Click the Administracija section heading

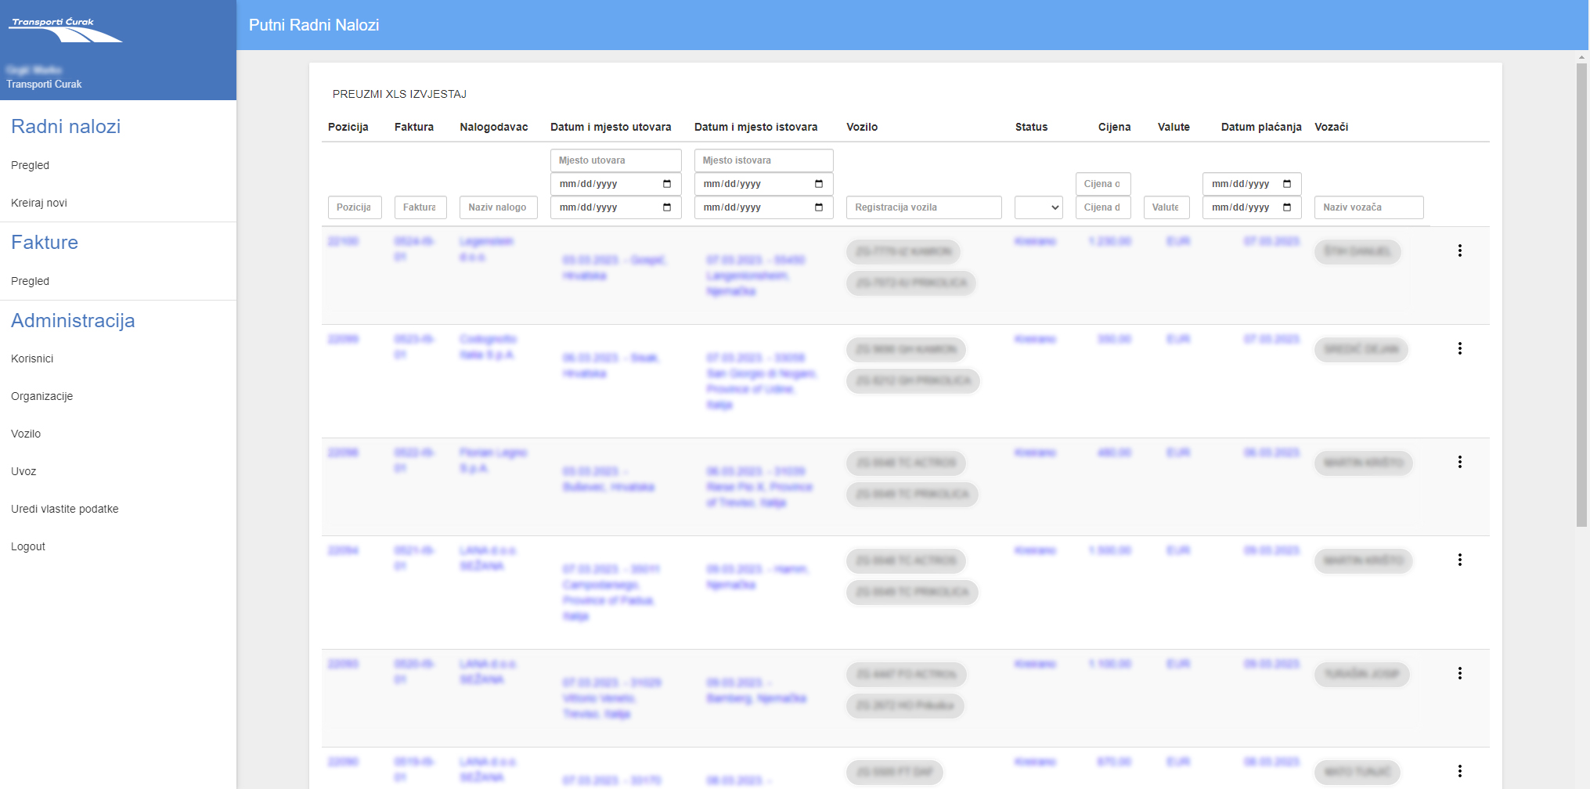pos(72,320)
